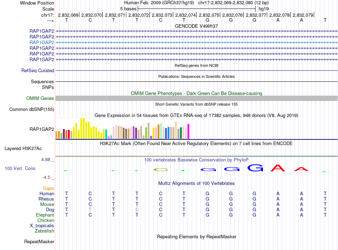Click the Scale track label
Screen dimensions: 338x250
[48, 9]
